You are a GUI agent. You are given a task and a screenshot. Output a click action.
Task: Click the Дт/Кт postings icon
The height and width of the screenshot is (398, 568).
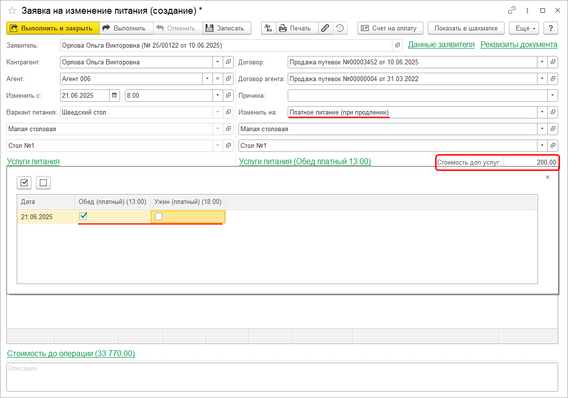pos(269,28)
